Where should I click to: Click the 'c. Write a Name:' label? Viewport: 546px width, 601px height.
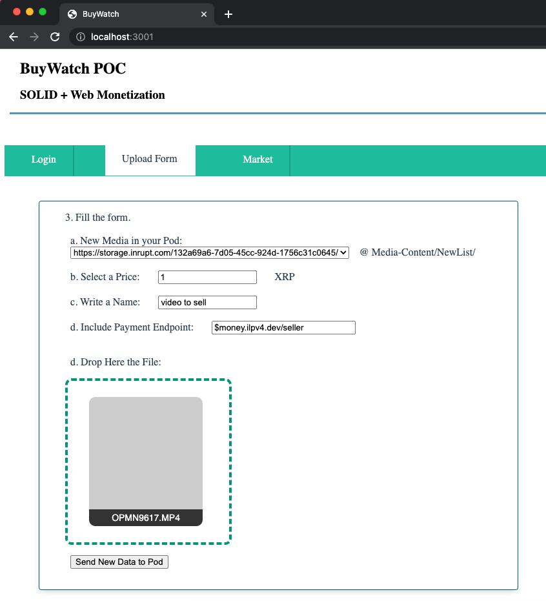tap(105, 302)
